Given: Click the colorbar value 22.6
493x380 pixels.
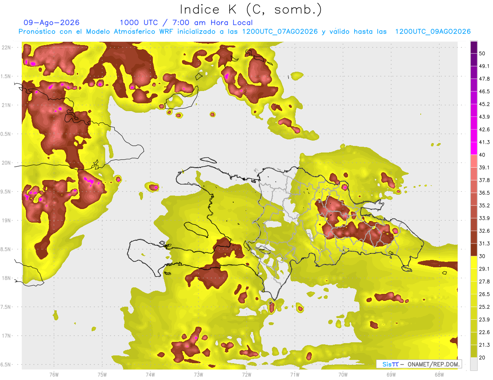Looking at the screenshot, I should pos(484,332).
